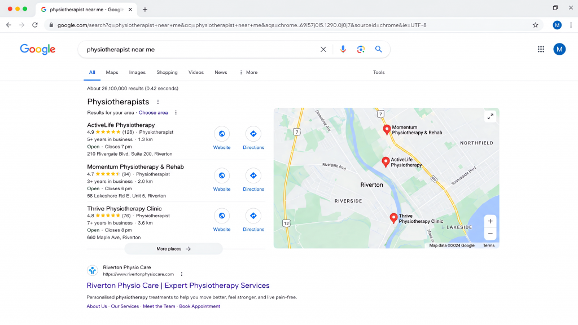Zoom in on the map

coord(491,221)
